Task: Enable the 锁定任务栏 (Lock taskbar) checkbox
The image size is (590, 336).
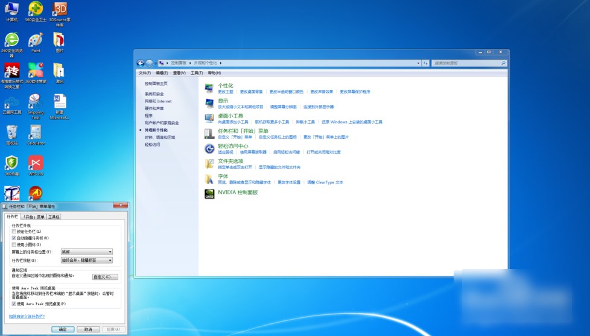Action: 14,232
